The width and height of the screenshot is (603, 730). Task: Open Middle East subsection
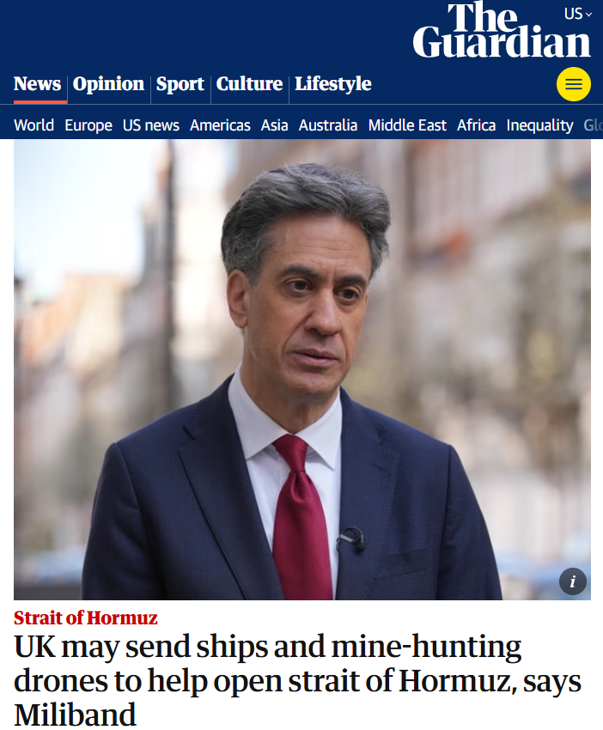[407, 125]
